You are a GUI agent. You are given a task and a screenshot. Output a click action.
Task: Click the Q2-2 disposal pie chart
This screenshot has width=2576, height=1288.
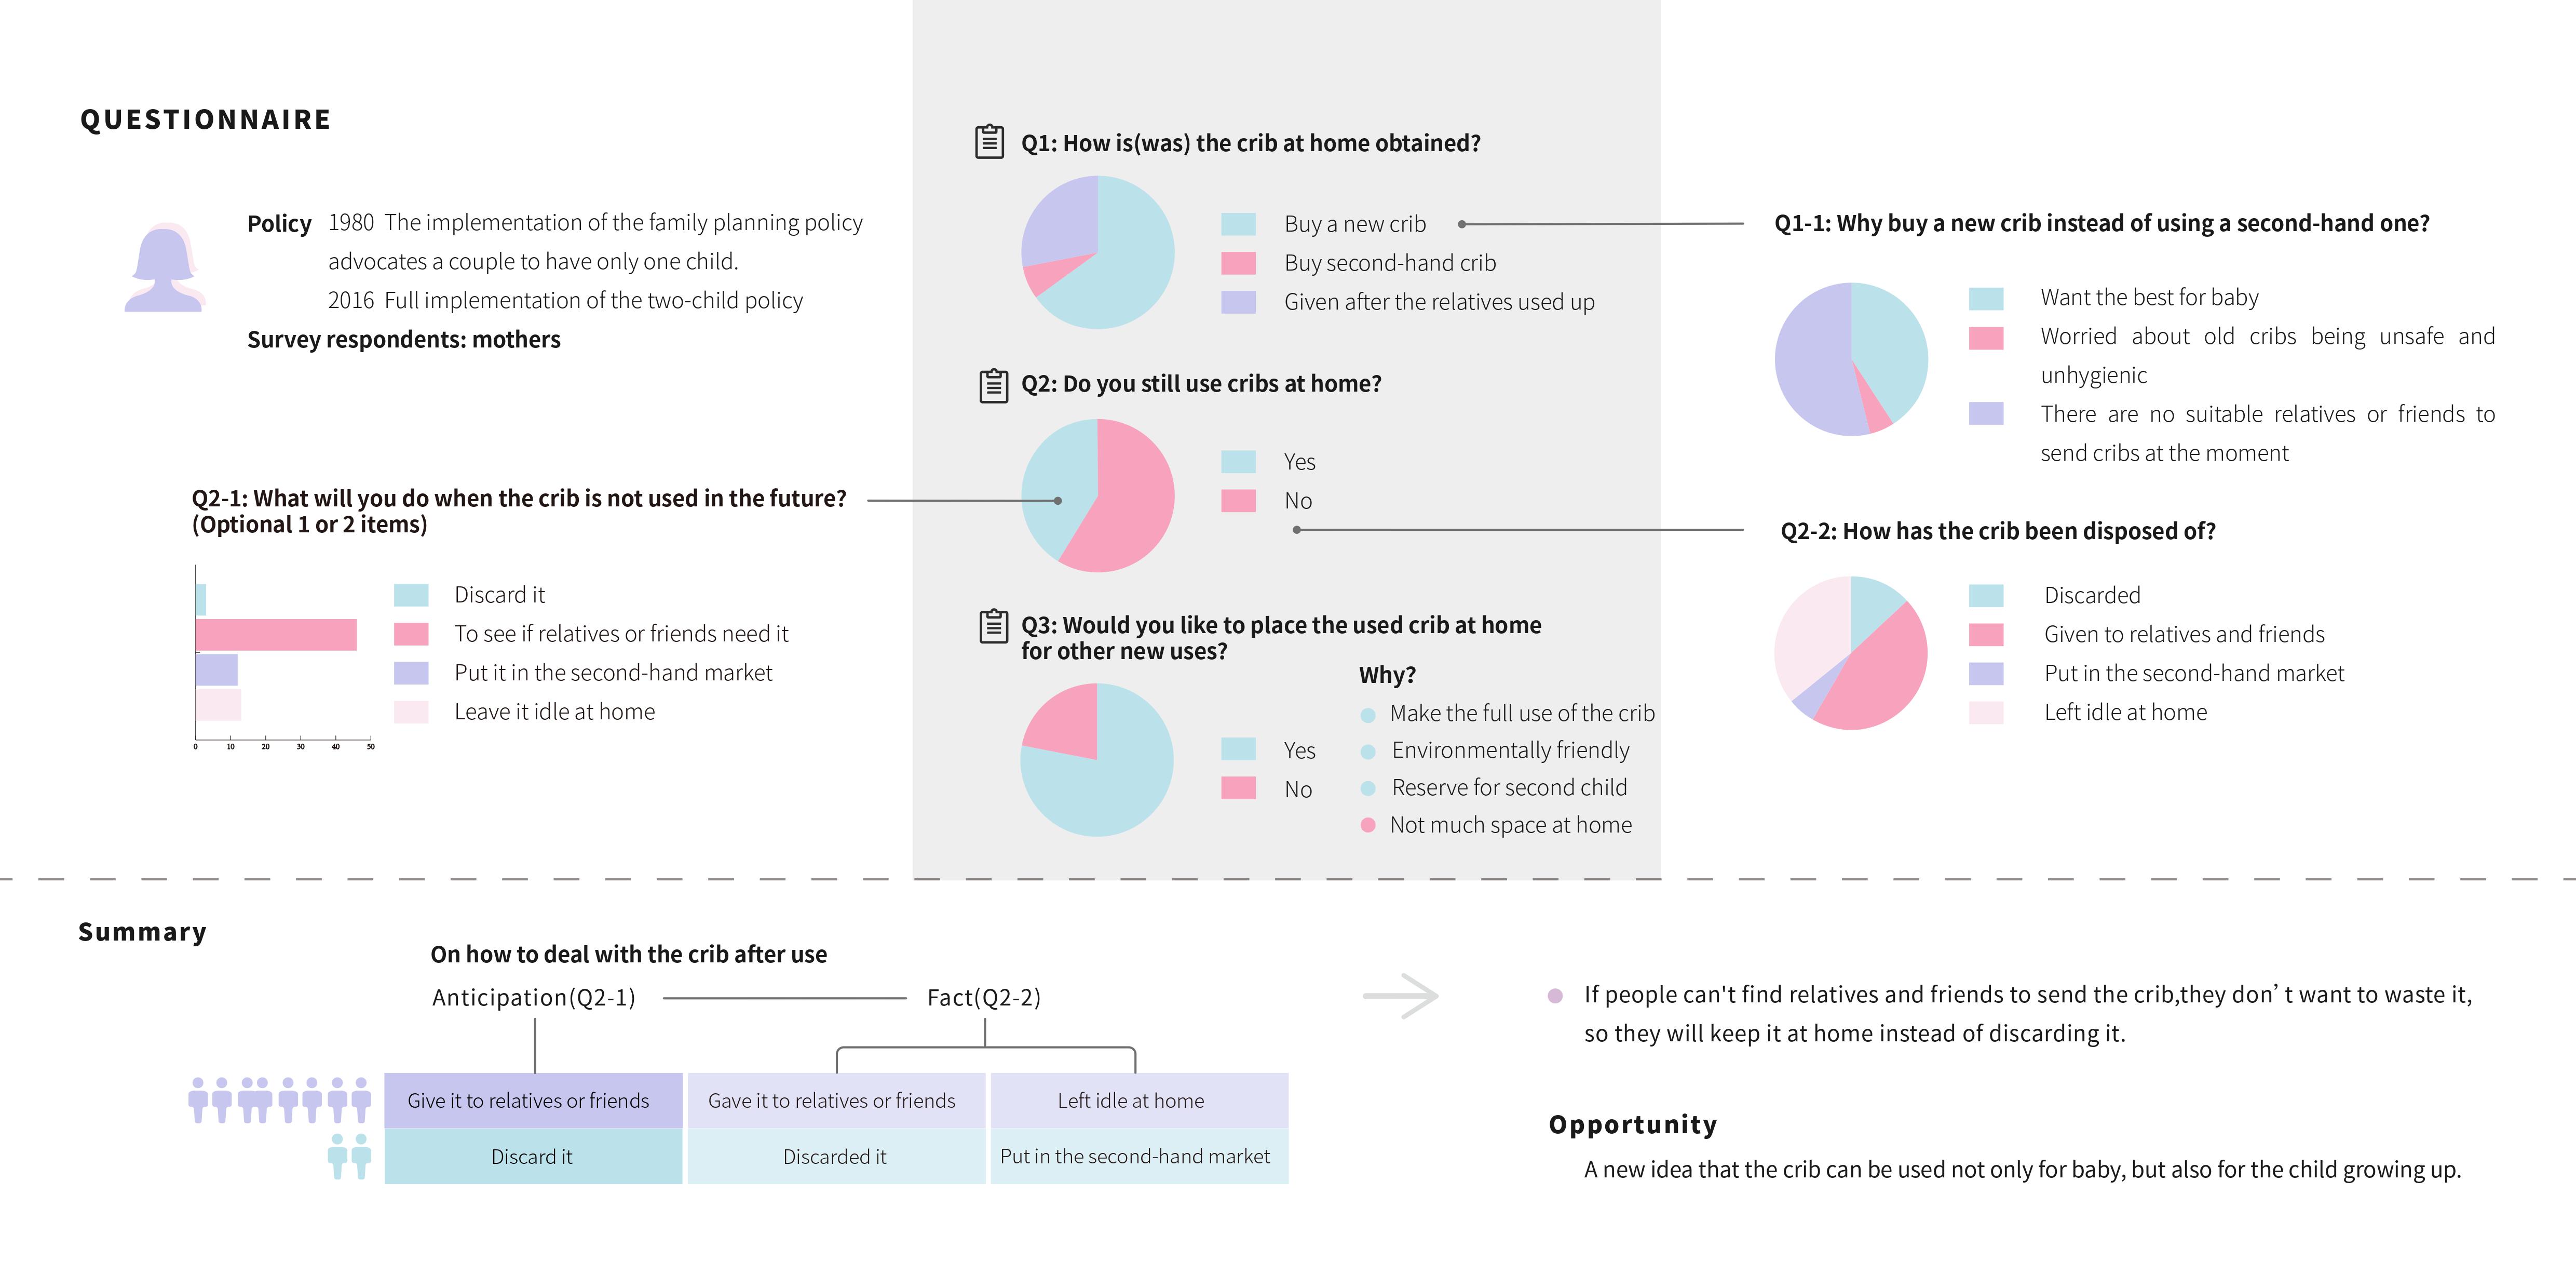click(1850, 652)
